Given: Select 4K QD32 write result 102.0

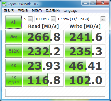Looking at the screenshot, I should tap(85, 80).
